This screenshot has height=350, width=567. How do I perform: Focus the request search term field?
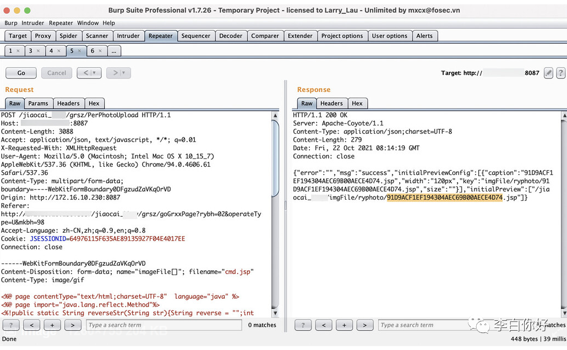164,325
